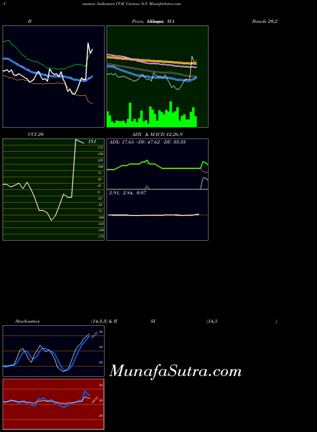Click the 'ADX & MACD 12,26,9' title
317x432 pixels.
coord(157,135)
